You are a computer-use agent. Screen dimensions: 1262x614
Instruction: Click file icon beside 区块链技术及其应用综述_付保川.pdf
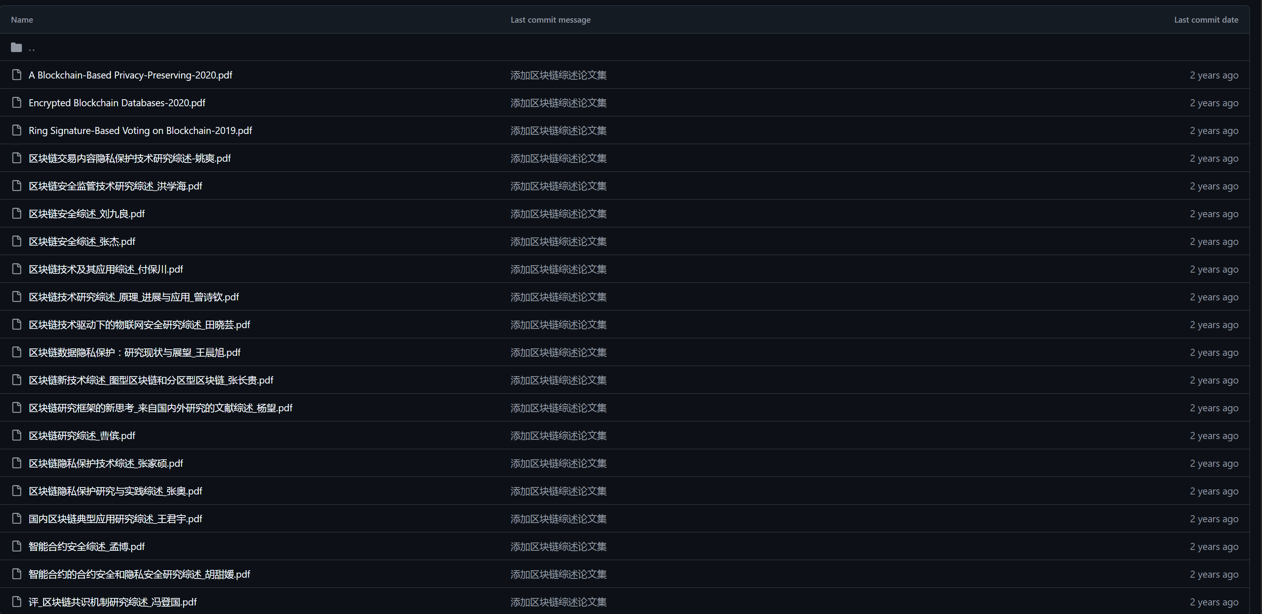coord(17,269)
